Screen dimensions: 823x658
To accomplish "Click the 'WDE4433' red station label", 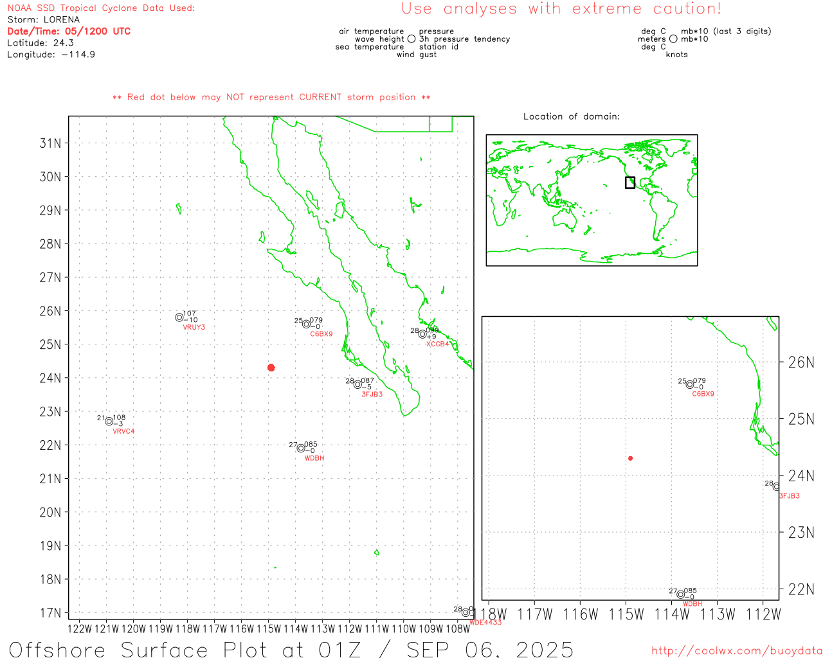I will click(485, 622).
